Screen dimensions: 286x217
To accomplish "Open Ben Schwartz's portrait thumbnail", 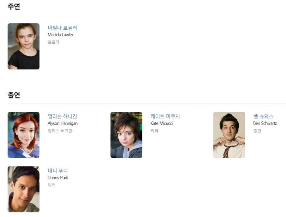I will (x=229, y=135).
